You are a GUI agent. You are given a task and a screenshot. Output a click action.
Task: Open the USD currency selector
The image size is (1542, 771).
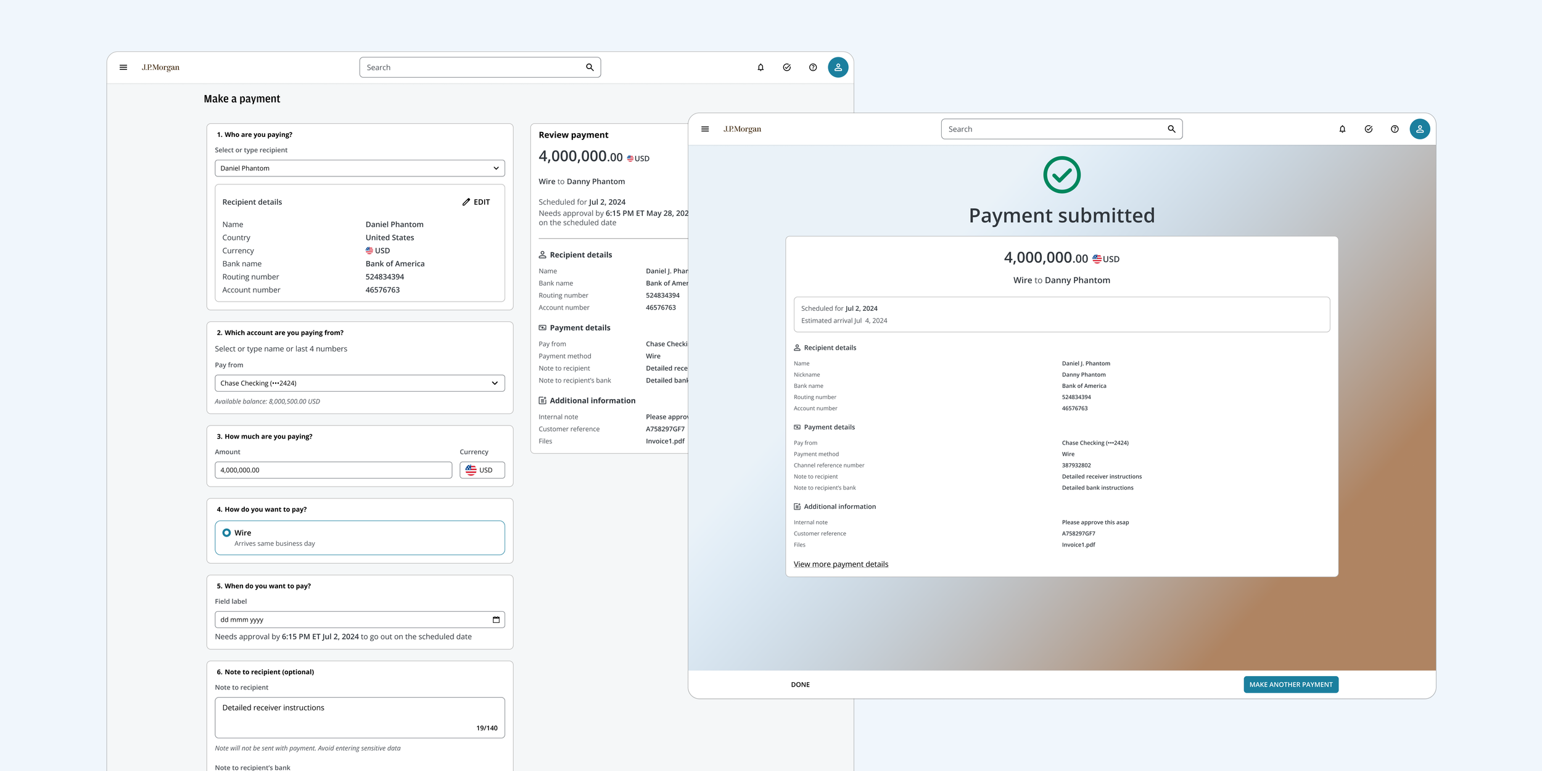(x=482, y=470)
